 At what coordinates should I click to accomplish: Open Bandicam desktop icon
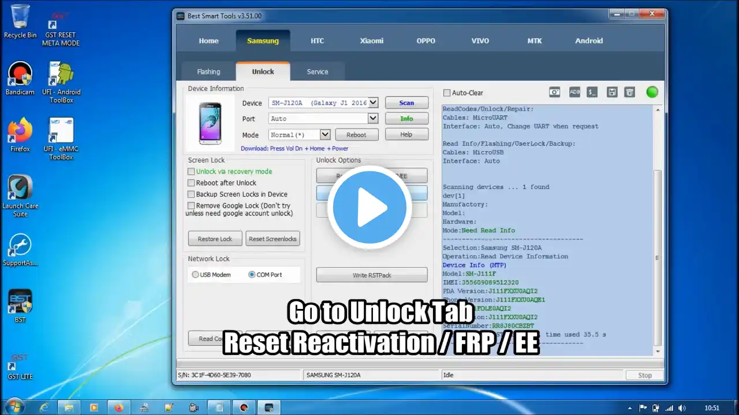point(20,79)
